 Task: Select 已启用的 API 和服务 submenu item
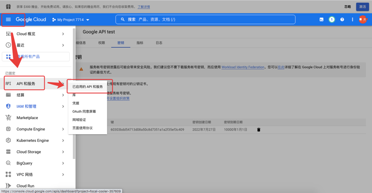click(88, 86)
